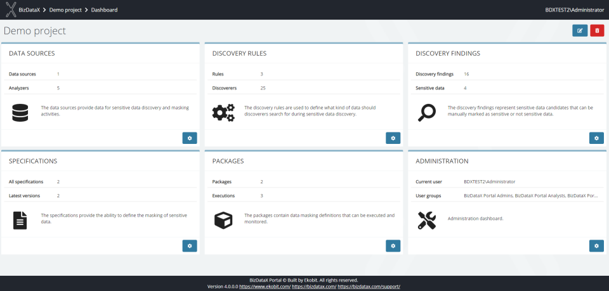Click the Administration dashboard description text
This screenshot has height=291, width=609.
point(475,219)
